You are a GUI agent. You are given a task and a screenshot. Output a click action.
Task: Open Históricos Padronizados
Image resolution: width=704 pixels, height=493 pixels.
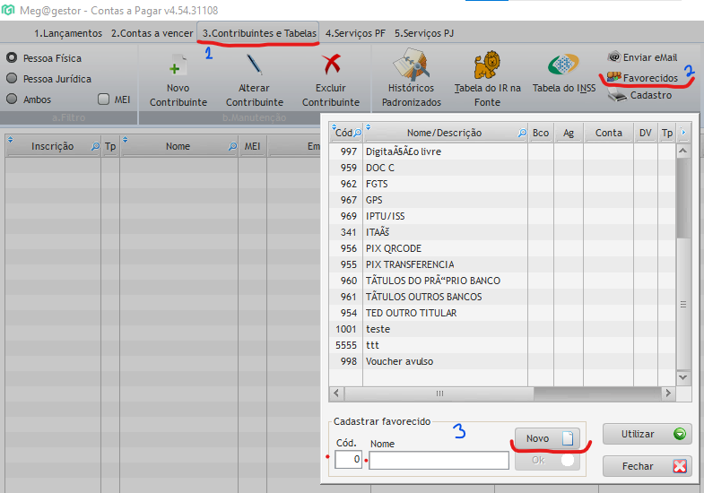pyautogui.click(x=411, y=65)
